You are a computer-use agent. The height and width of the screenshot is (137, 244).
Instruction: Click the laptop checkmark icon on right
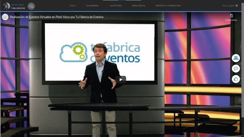click(236, 58)
